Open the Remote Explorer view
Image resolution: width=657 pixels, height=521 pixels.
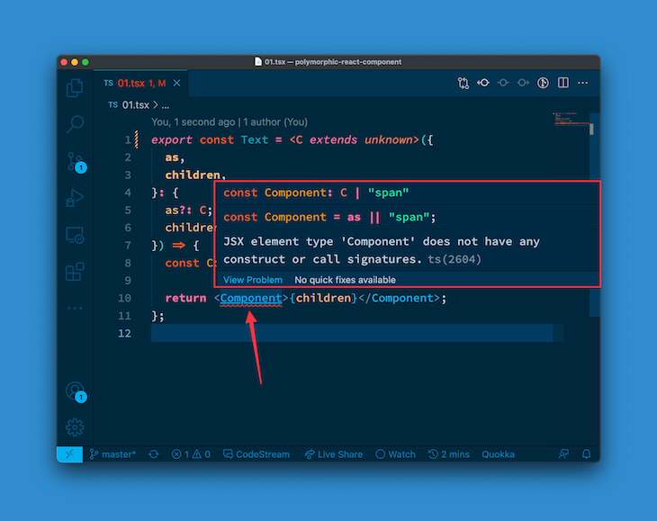75,235
